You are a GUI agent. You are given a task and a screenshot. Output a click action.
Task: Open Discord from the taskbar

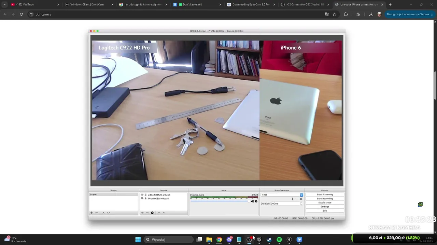pyautogui.click(x=229, y=240)
